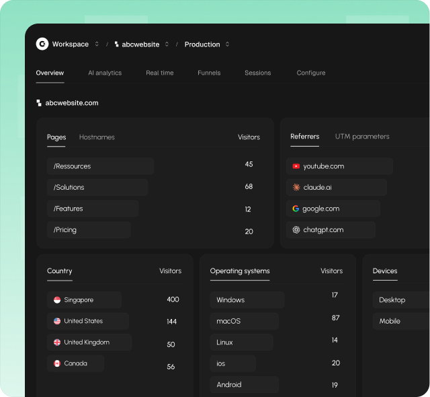Switch to the Sessions tab
This screenshot has width=430, height=397.
coord(258,73)
